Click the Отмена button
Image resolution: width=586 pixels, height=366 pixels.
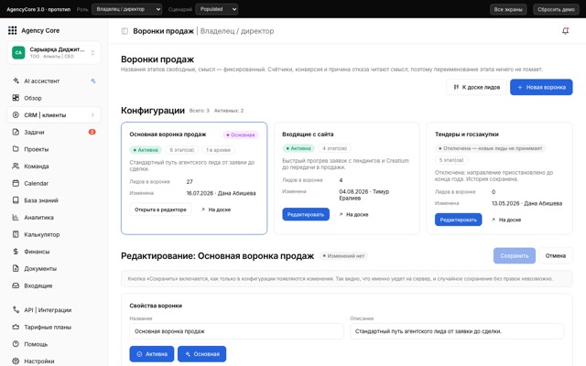tap(556, 256)
